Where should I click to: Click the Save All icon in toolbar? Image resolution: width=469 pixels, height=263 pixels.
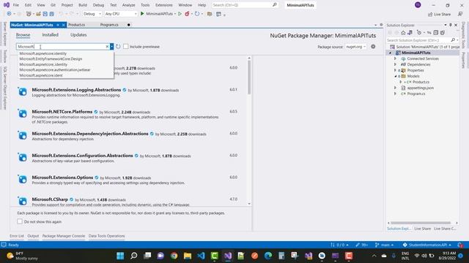point(51,14)
